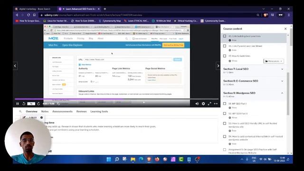Open the playback speed 1x selector
The height and width of the screenshot is (171, 304).
tap(31, 104)
